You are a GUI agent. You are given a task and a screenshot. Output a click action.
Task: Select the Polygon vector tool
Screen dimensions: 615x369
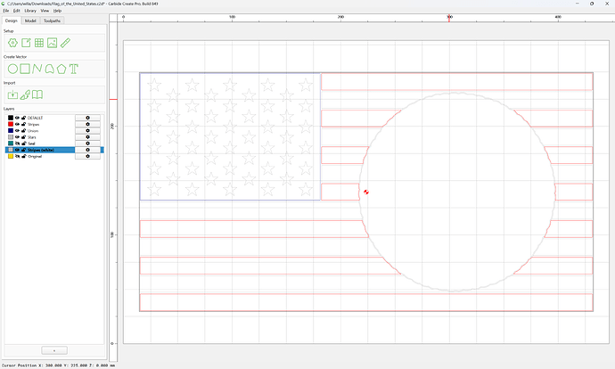[x=61, y=69]
